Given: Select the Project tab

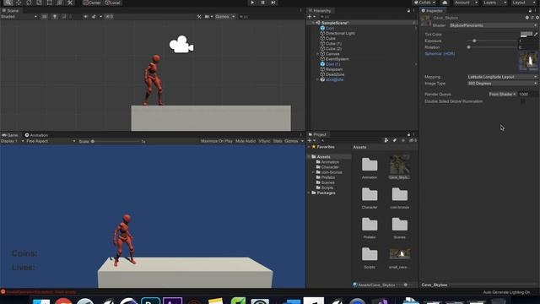Looking at the screenshot, I should (317, 134).
